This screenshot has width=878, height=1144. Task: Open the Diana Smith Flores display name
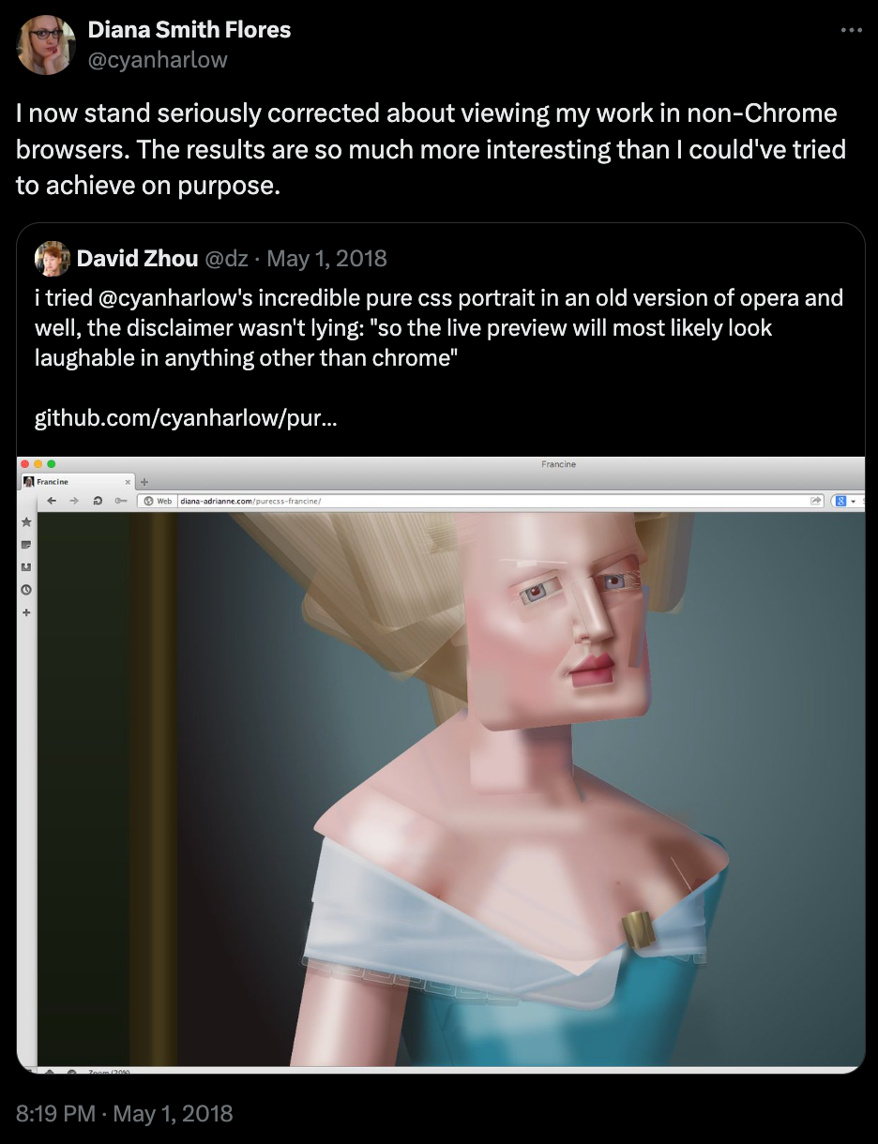tap(189, 30)
